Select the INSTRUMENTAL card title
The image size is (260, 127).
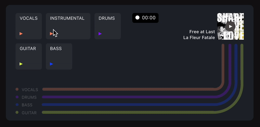click(x=67, y=18)
